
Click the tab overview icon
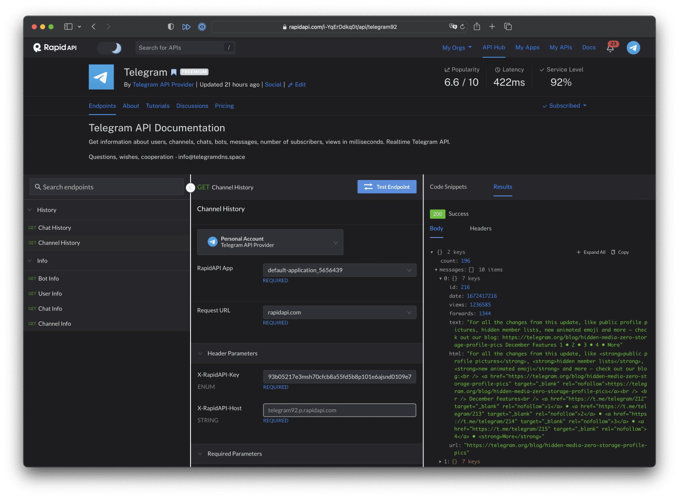point(508,27)
